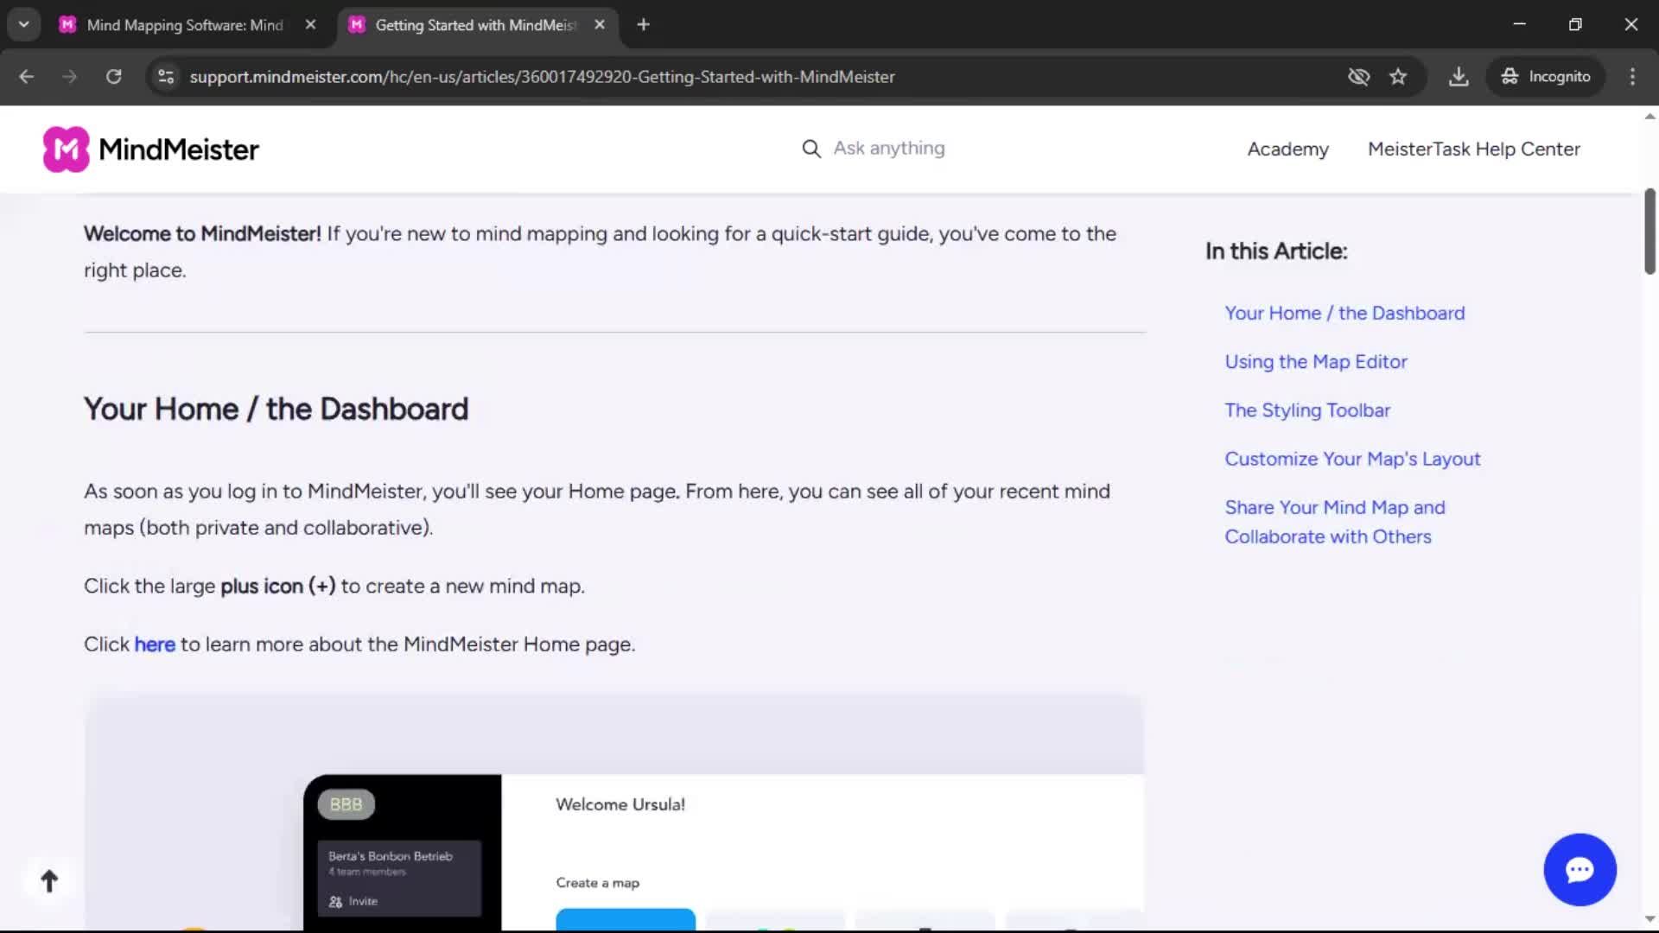1659x933 pixels.
Task: Open the chat support bubble
Action: [1580, 869]
